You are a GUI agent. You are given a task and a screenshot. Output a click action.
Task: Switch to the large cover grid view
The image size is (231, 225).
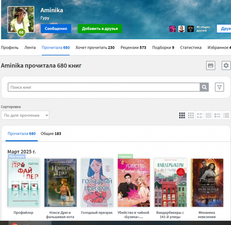coord(191,115)
